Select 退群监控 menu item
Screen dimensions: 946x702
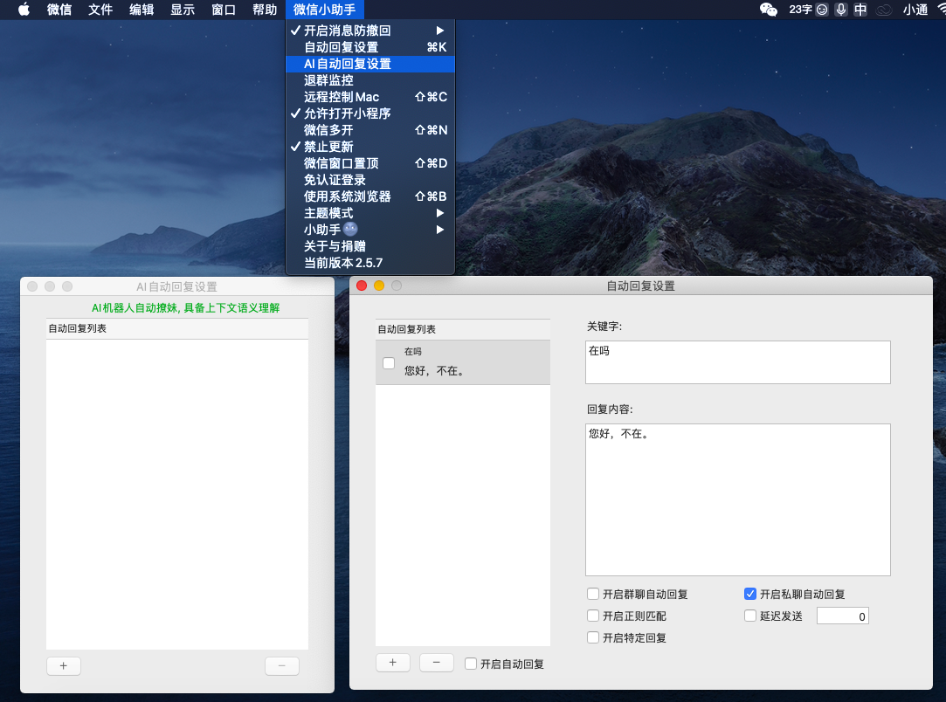pyautogui.click(x=369, y=80)
